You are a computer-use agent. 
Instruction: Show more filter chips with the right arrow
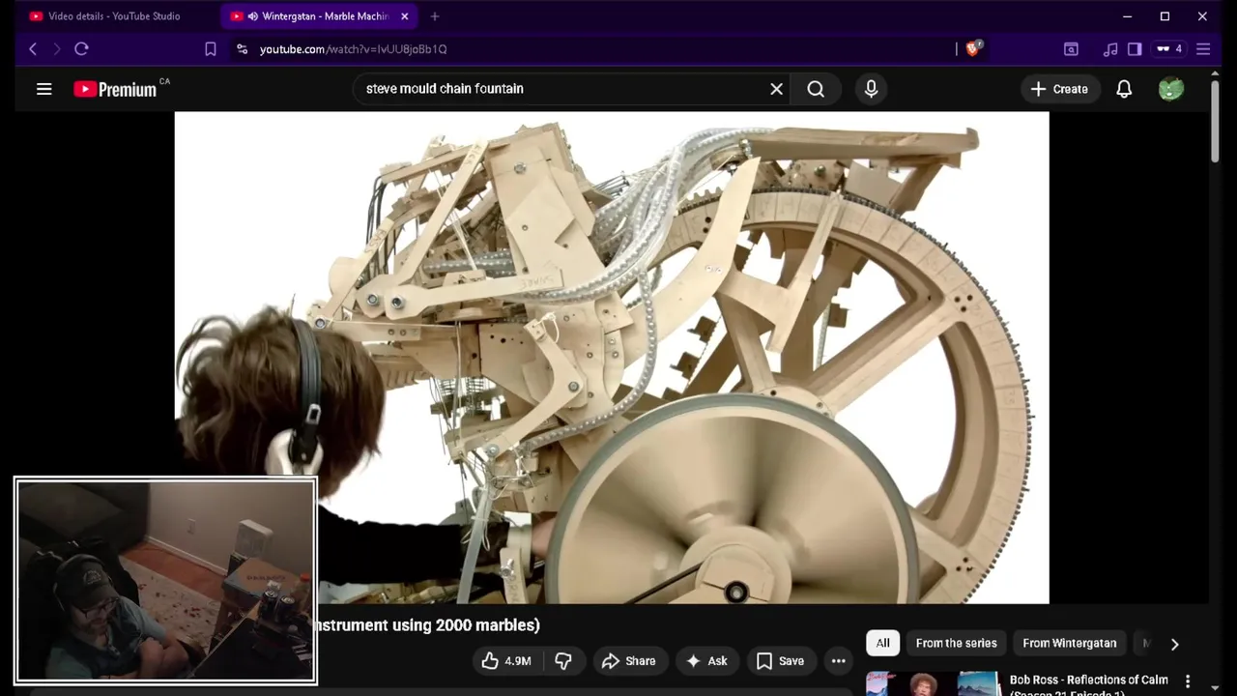pyautogui.click(x=1174, y=644)
